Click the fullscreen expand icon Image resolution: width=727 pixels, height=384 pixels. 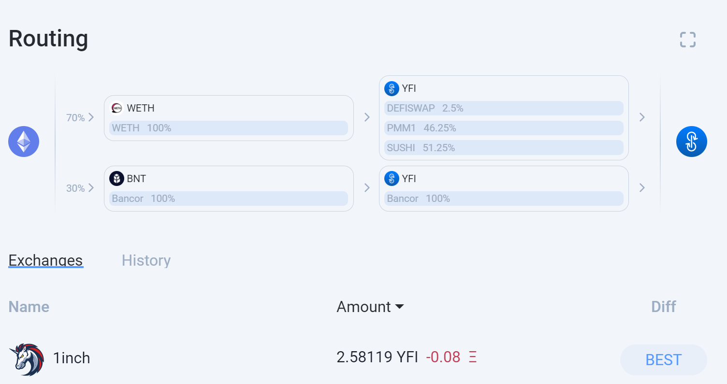(687, 40)
